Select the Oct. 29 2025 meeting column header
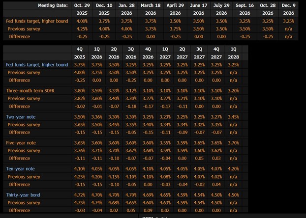Viewport: 306px width, 218px height. point(82,9)
